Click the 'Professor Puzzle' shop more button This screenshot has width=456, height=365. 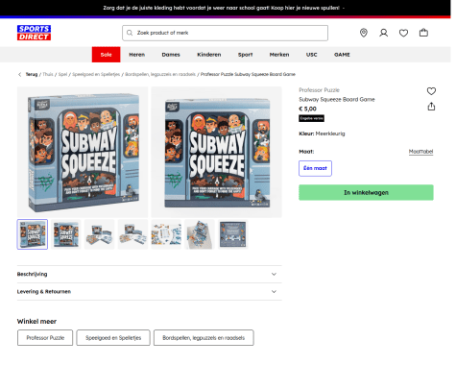45,338
